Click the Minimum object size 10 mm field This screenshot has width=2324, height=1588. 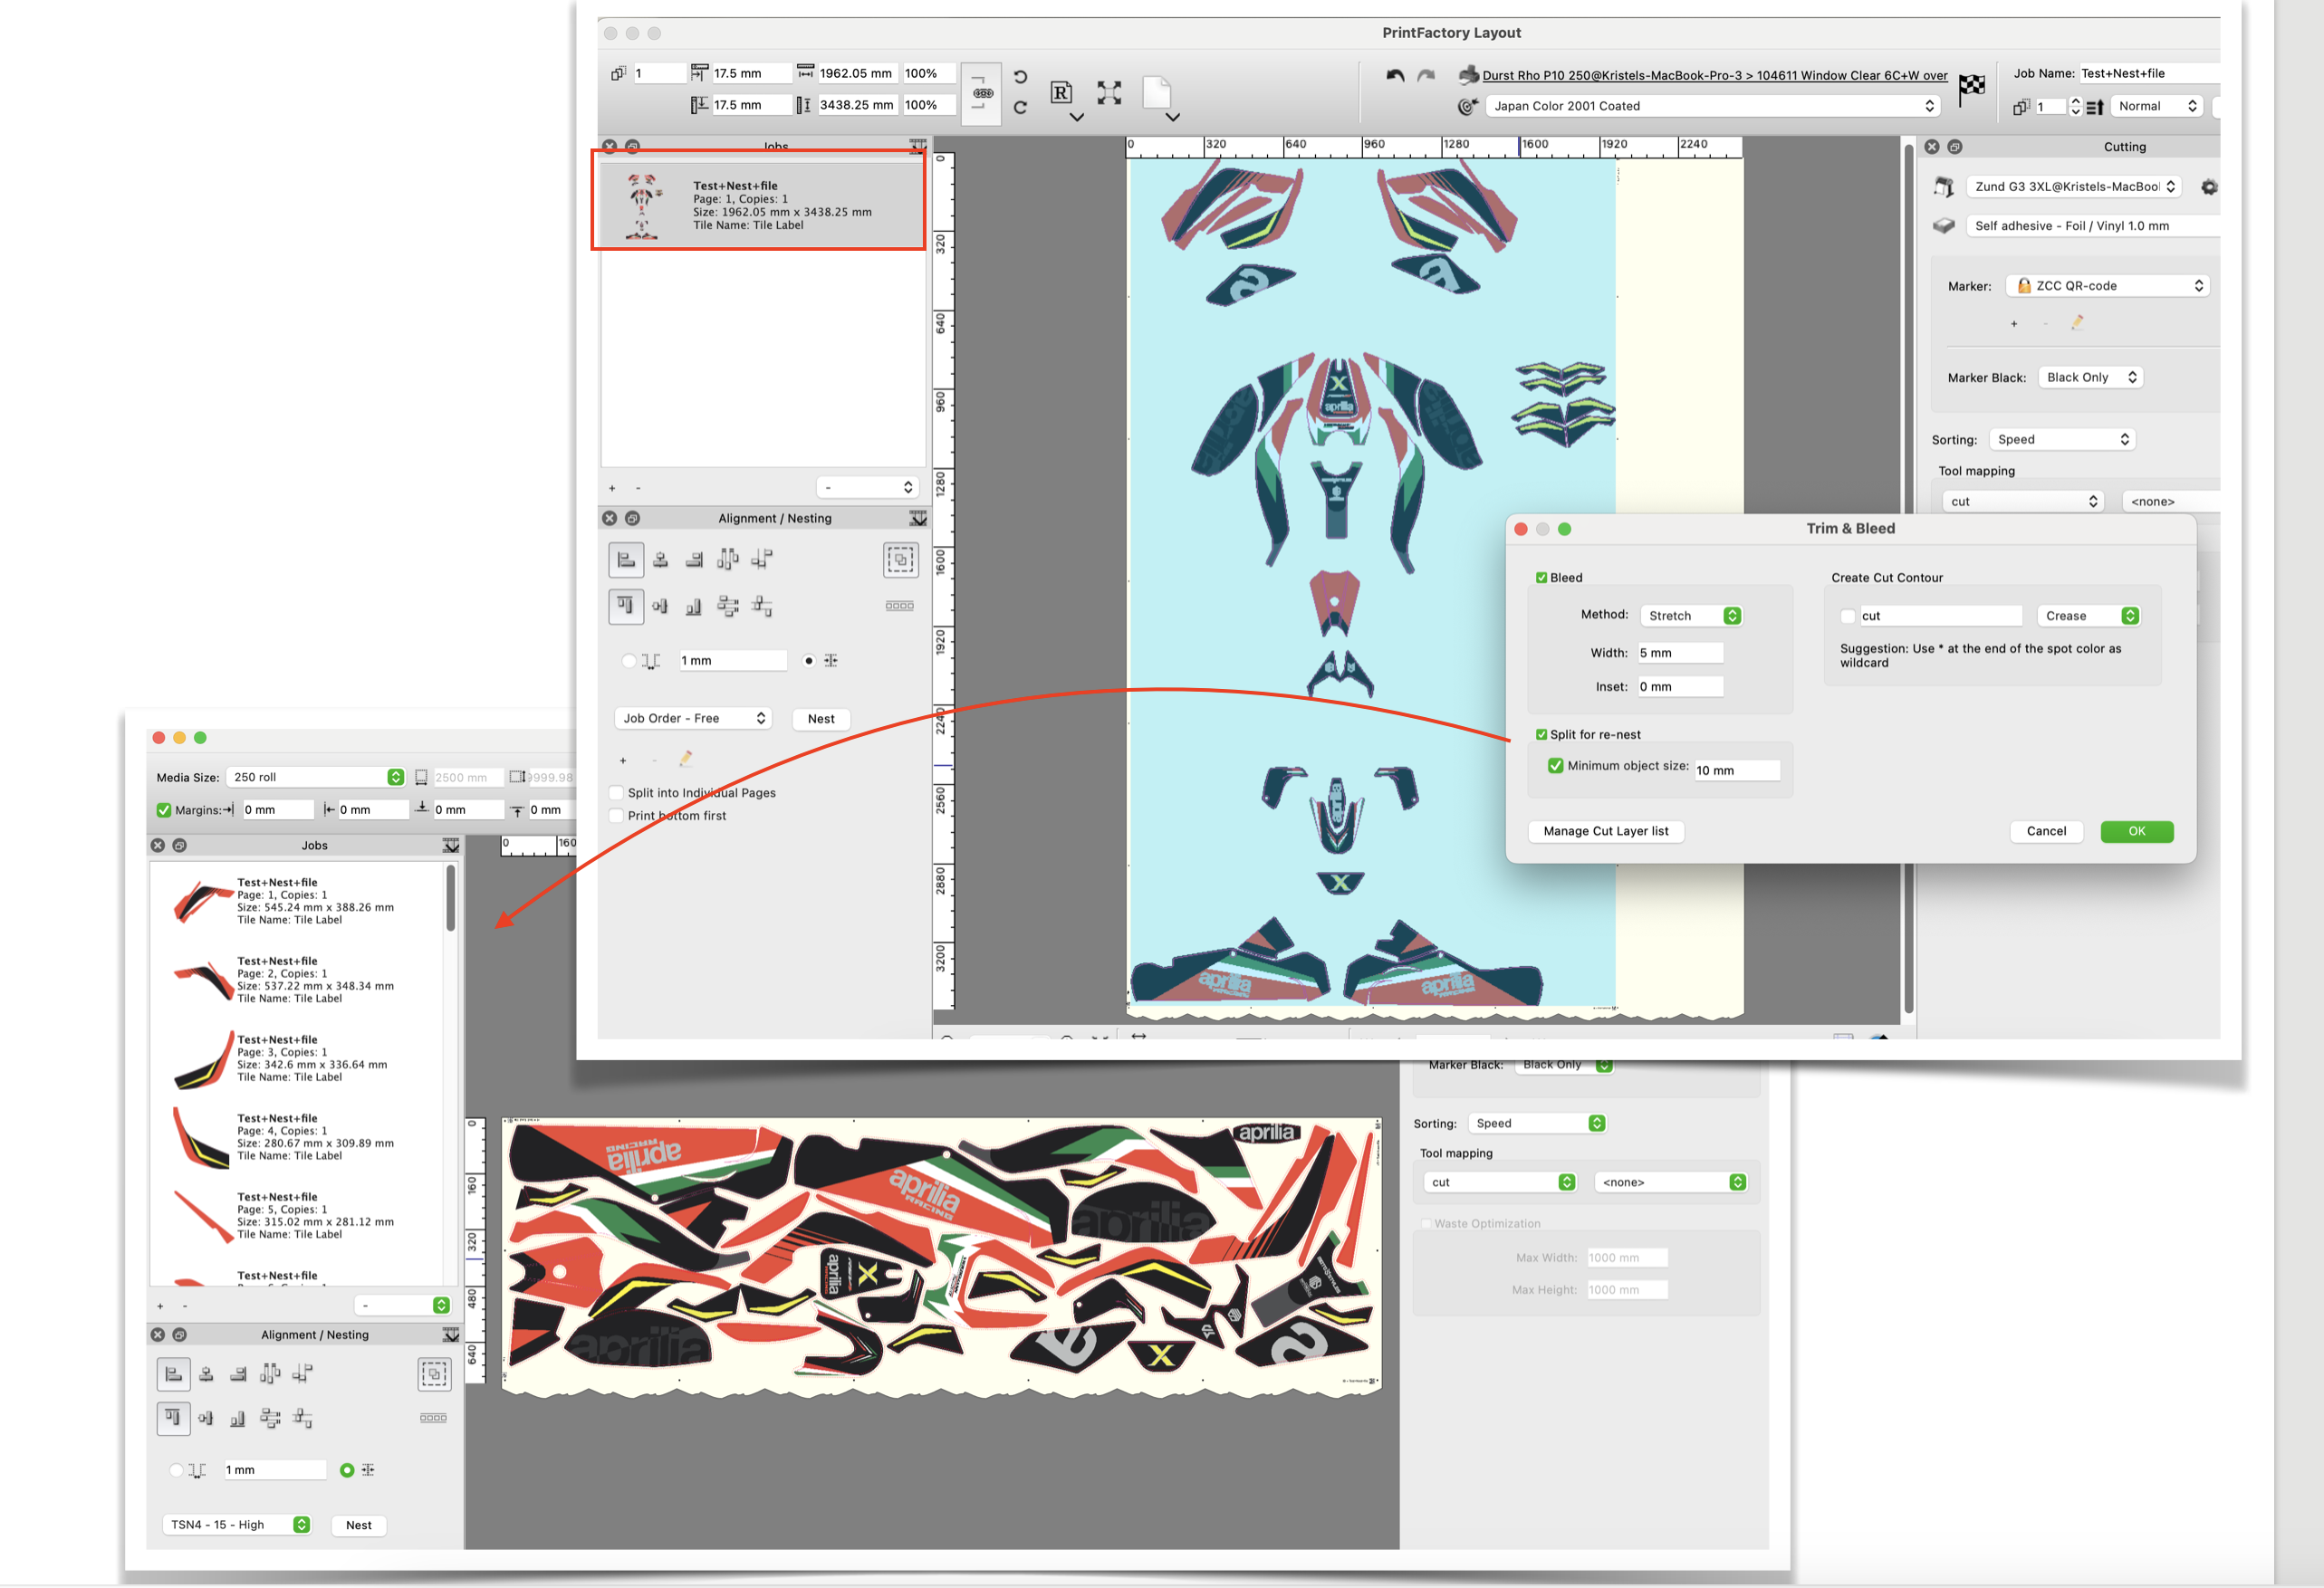click(x=1737, y=770)
